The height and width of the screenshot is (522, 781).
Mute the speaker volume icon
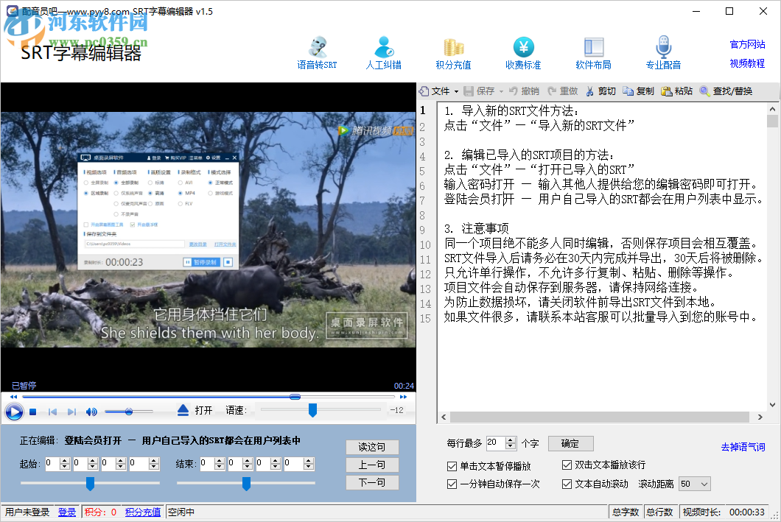tap(91, 412)
